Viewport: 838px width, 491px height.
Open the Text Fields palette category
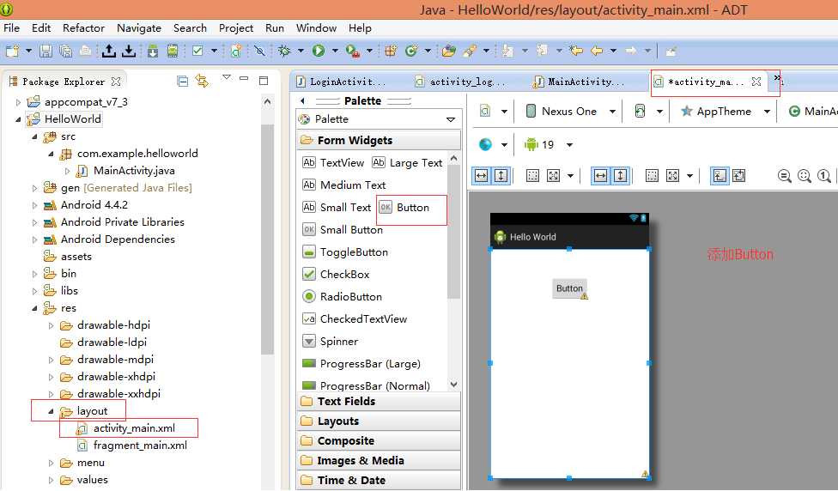(x=378, y=401)
